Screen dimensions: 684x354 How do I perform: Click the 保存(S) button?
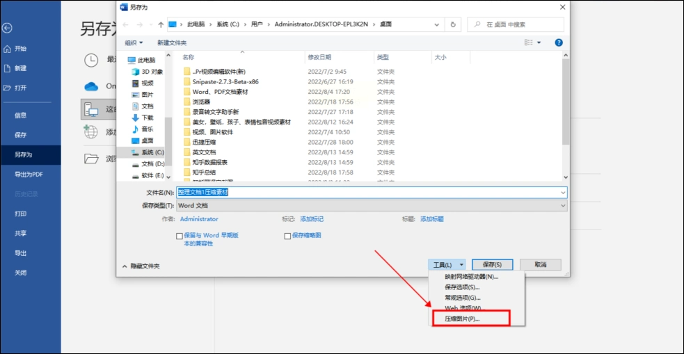pyautogui.click(x=493, y=264)
